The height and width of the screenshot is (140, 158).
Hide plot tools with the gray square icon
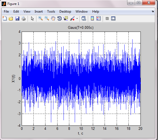tap(107, 19)
